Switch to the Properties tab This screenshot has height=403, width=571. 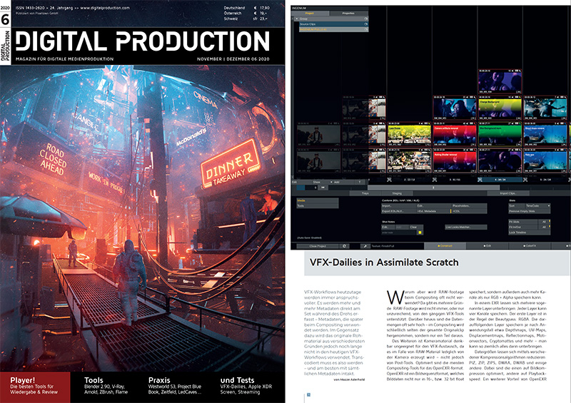tap(348, 13)
